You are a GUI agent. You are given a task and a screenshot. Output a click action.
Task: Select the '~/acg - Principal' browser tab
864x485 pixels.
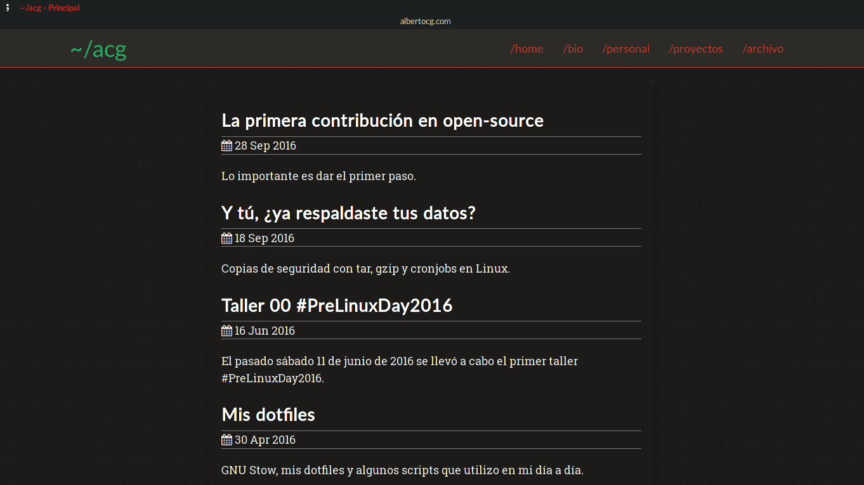tap(50, 8)
